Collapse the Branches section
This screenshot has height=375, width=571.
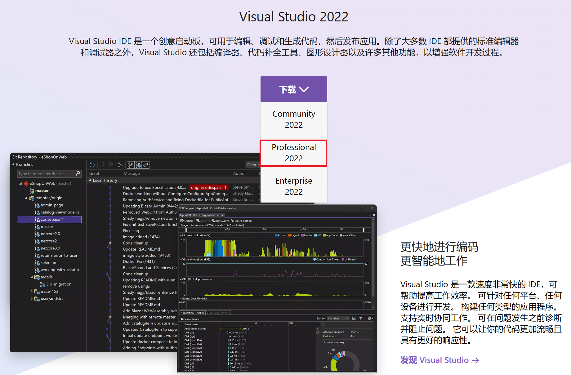click(x=13, y=164)
